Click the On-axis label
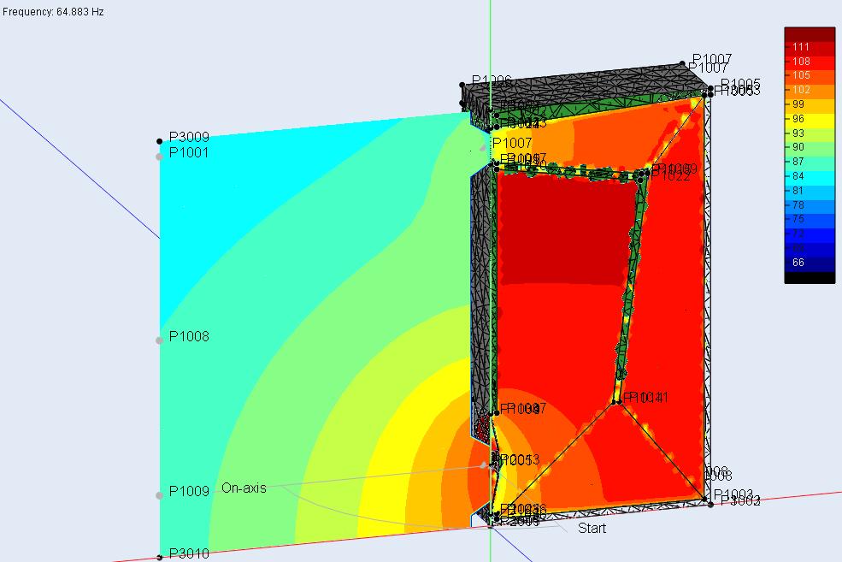The height and width of the screenshot is (562, 842). pos(244,488)
